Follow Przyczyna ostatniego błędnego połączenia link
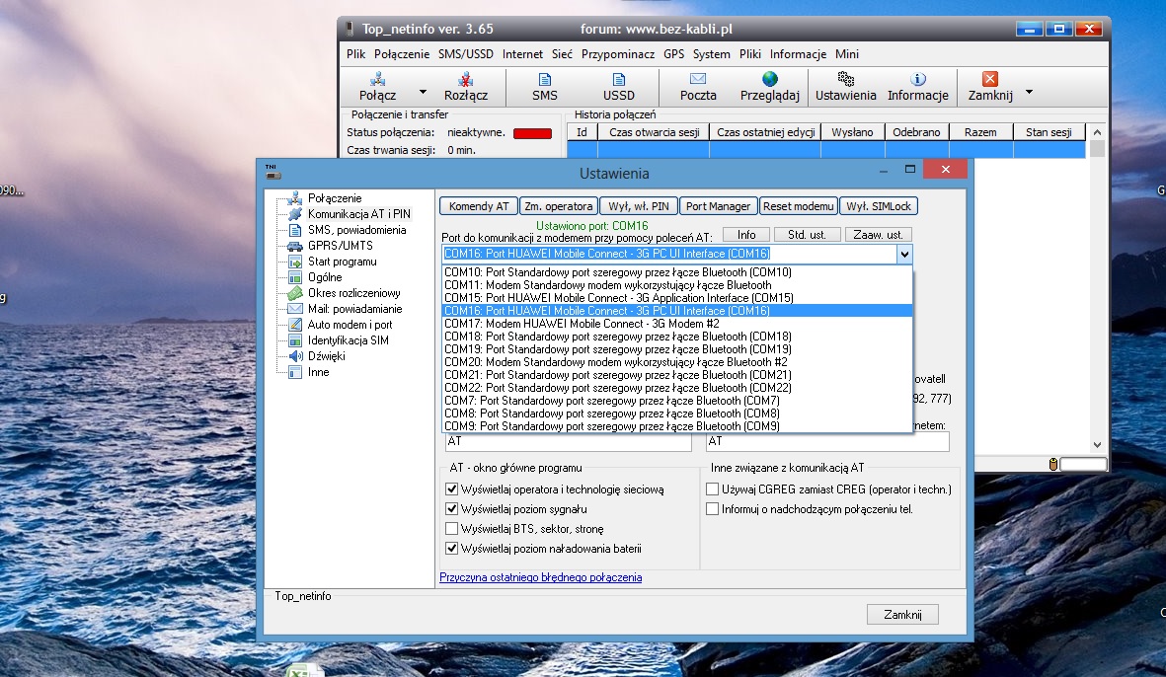 tap(540, 577)
